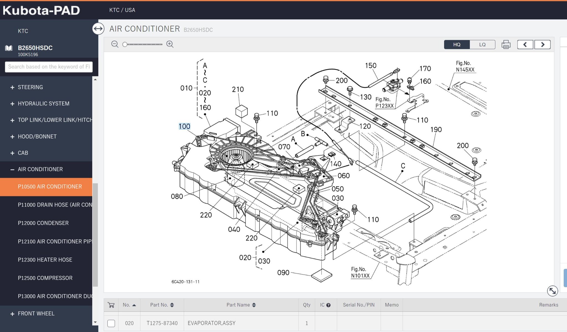
Task: Go to next figure arrow
Action: tap(542, 45)
